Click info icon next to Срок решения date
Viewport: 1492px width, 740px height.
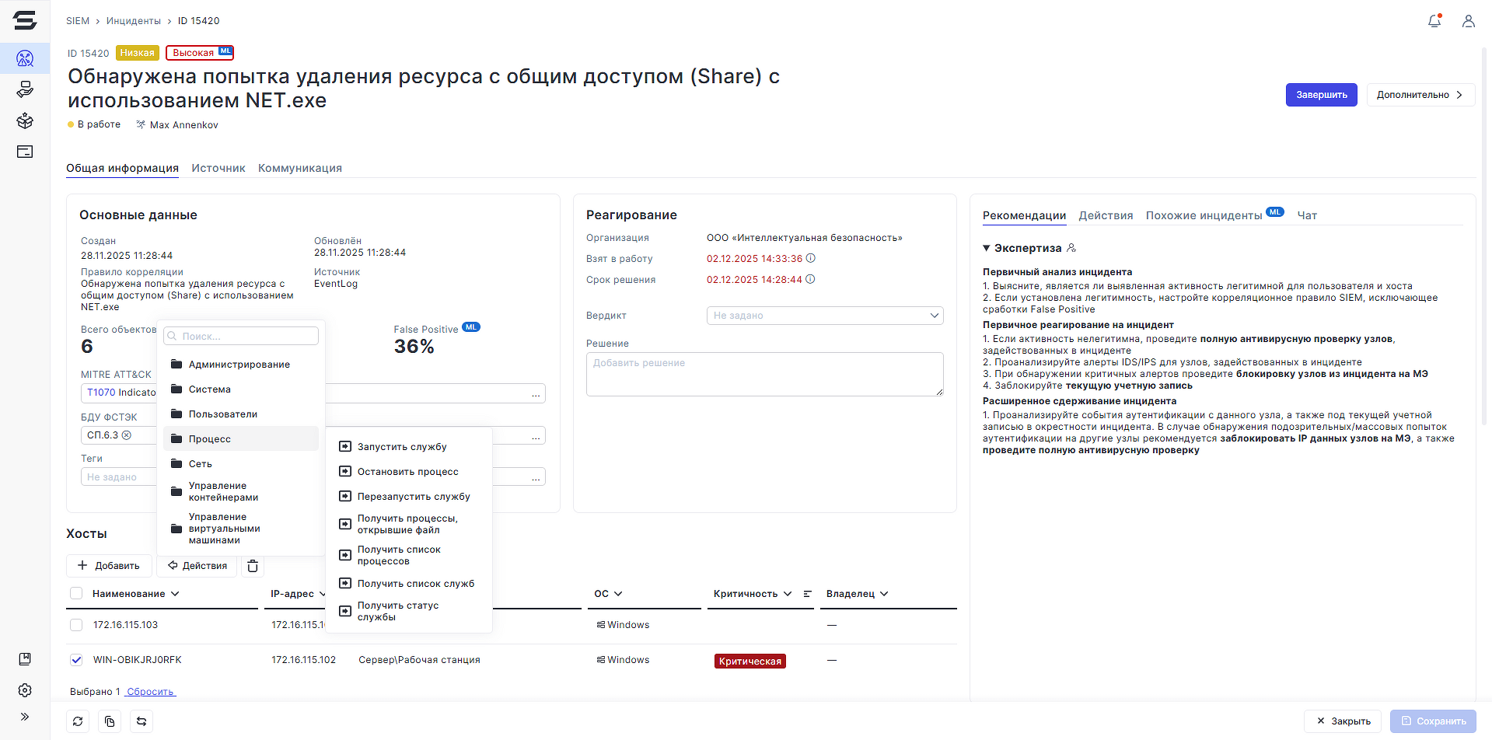810,280
